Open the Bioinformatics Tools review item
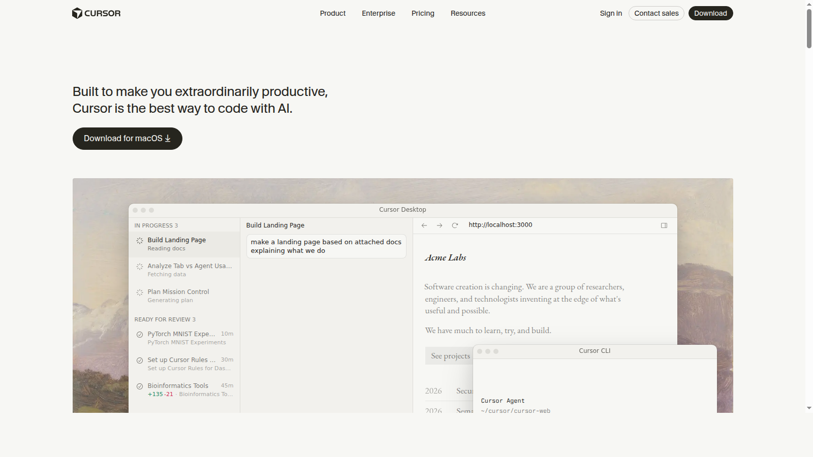This screenshot has height=457, width=813. [184, 390]
